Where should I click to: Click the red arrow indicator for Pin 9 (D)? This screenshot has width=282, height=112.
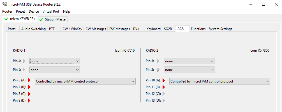(29, 100)
